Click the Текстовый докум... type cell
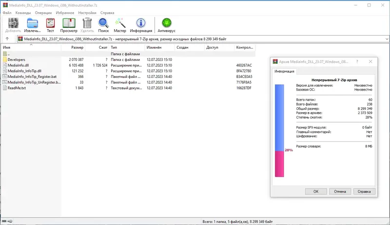Screen dimensions: 390x225 coord(126,88)
